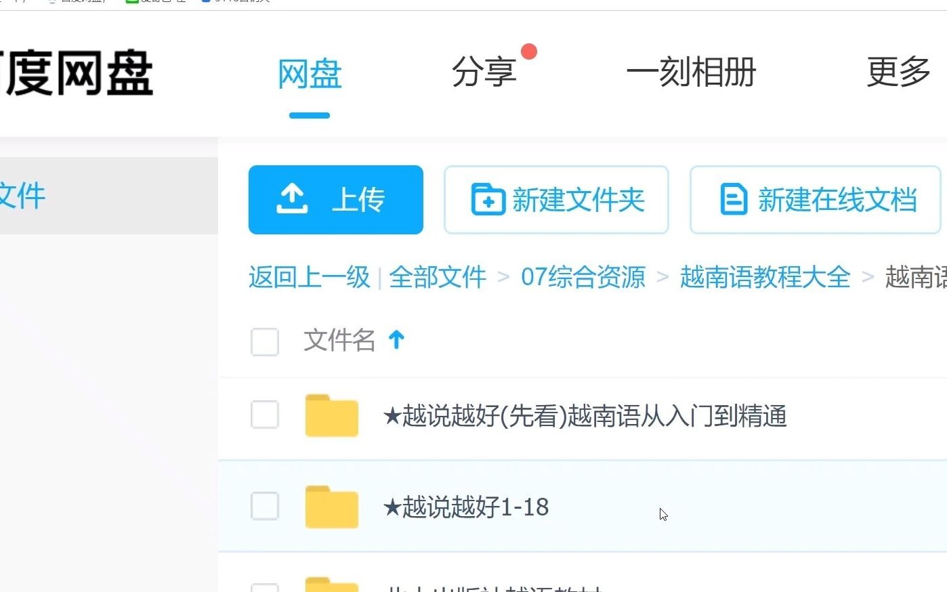Click the 文件名 sort arrow
The width and height of the screenshot is (947, 592).
pyautogui.click(x=396, y=339)
